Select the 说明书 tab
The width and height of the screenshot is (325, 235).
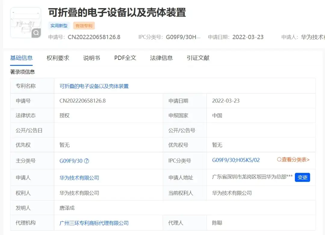91,58
